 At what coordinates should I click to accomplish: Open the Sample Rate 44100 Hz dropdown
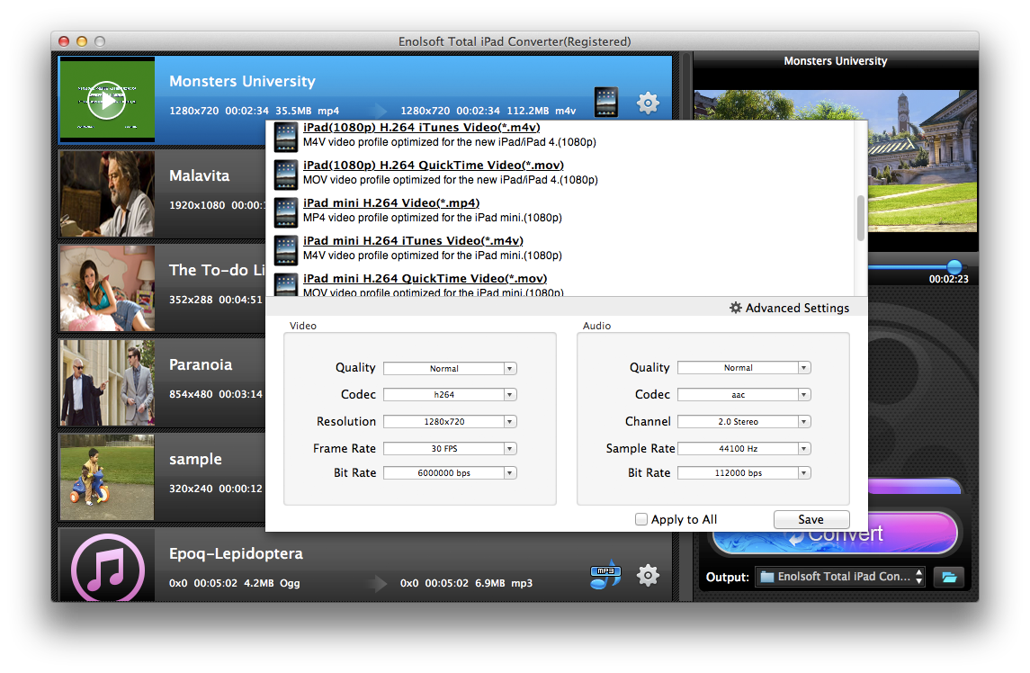point(744,448)
